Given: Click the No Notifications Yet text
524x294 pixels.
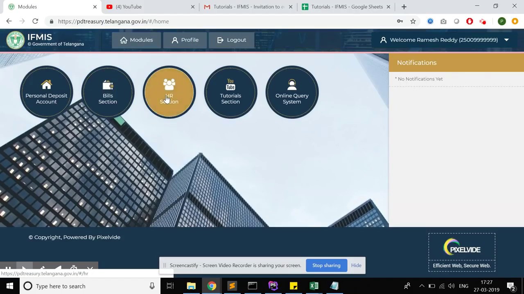Looking at the screenshot, I should coord(419,79).
